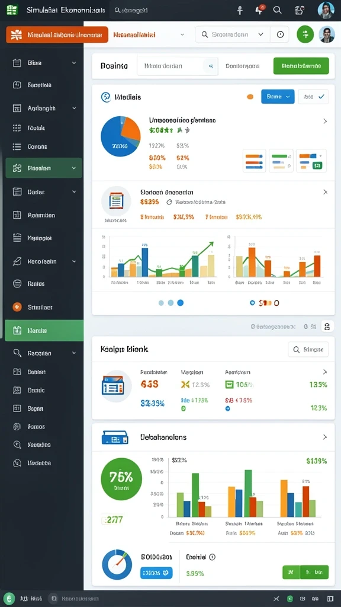Click the magnifier icon in the dark top bar
Viewport: 341px width, 607px height.
[x=277, y=11]
